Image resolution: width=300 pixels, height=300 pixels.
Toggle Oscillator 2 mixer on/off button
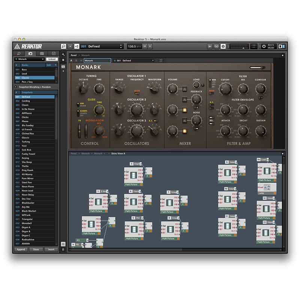click(184, 110)
